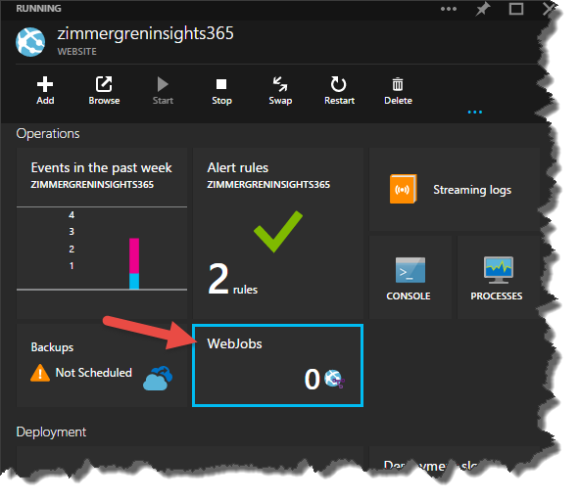Click the Stop command

click(x=221, y=91)
